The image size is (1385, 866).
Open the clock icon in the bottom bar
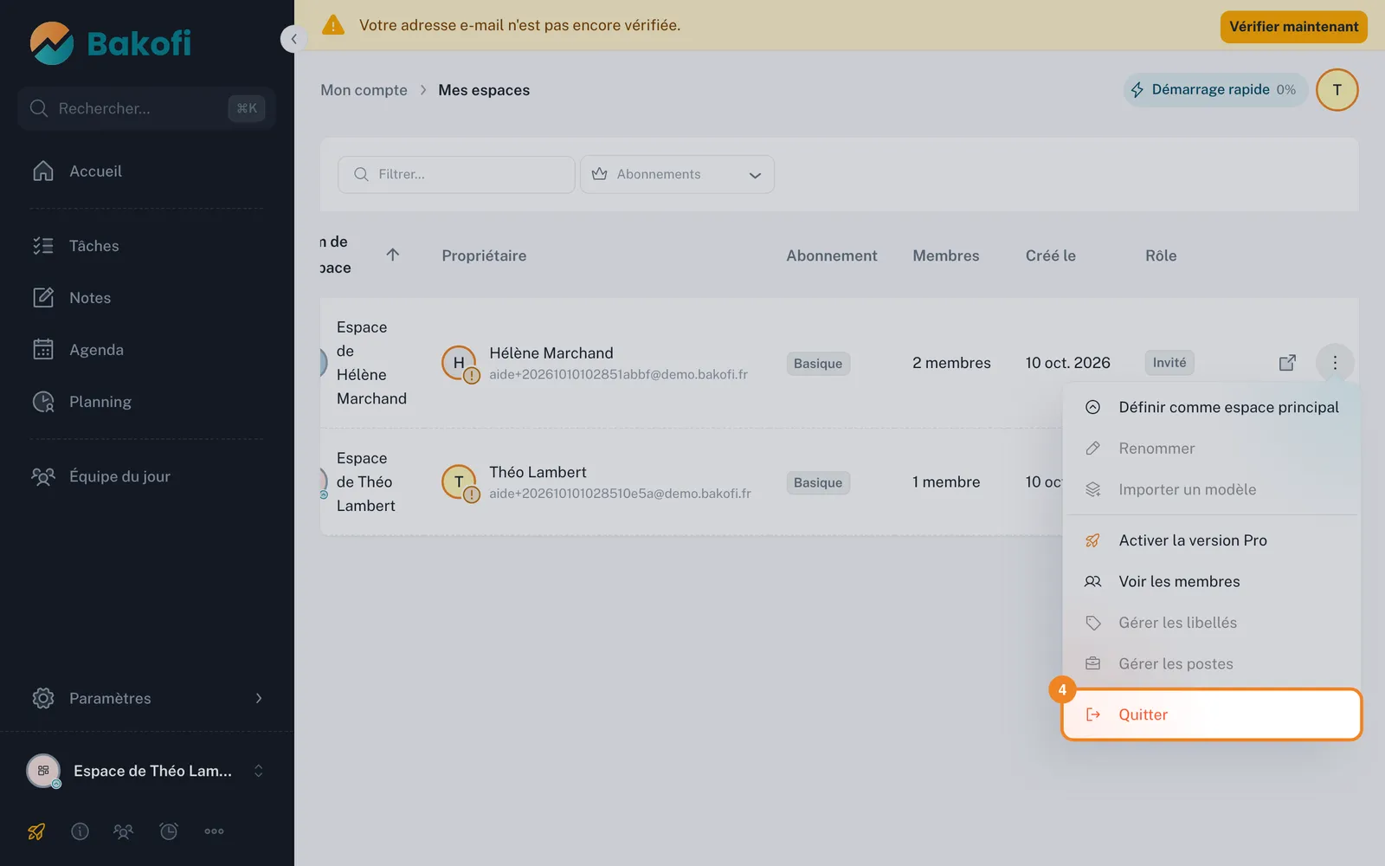pos(169,831)
